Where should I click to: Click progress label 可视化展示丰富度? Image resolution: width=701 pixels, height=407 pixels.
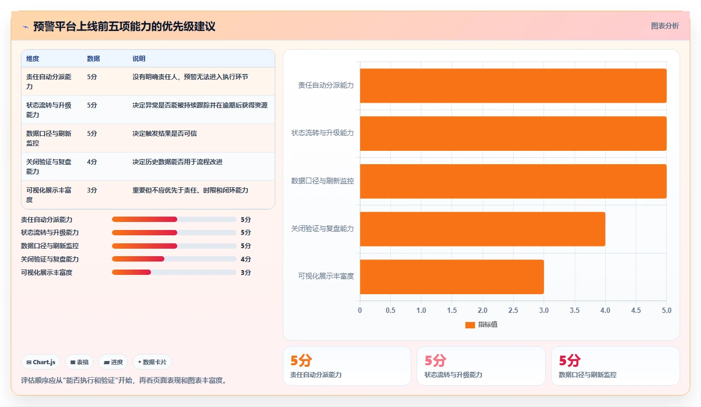tap(47, 273)
